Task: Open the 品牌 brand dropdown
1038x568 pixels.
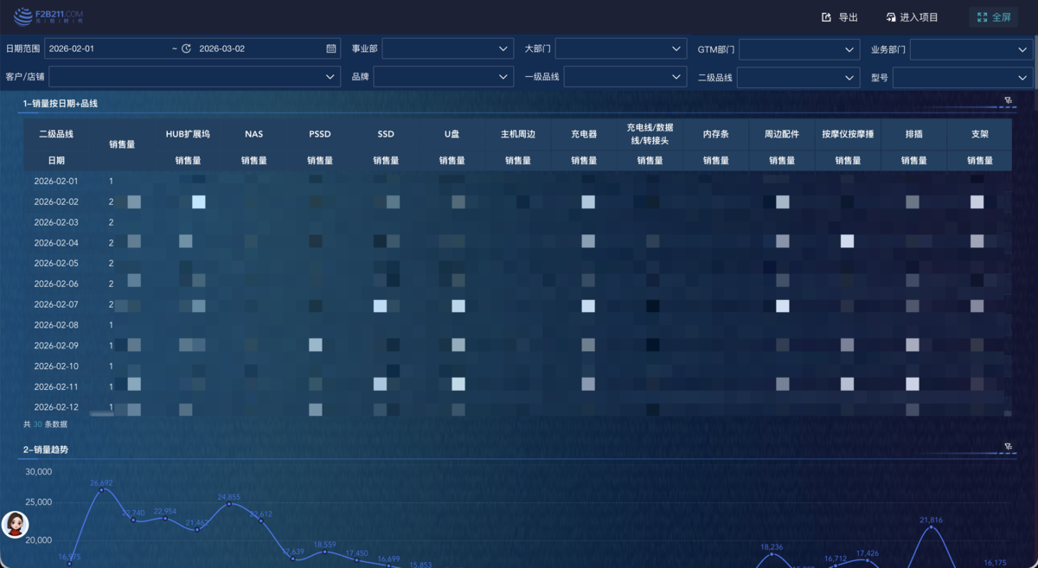Action: click(443, 77)
